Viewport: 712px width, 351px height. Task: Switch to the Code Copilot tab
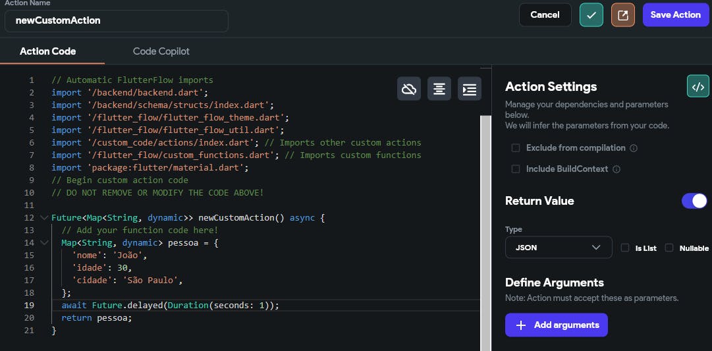click(x=161, y=51)
